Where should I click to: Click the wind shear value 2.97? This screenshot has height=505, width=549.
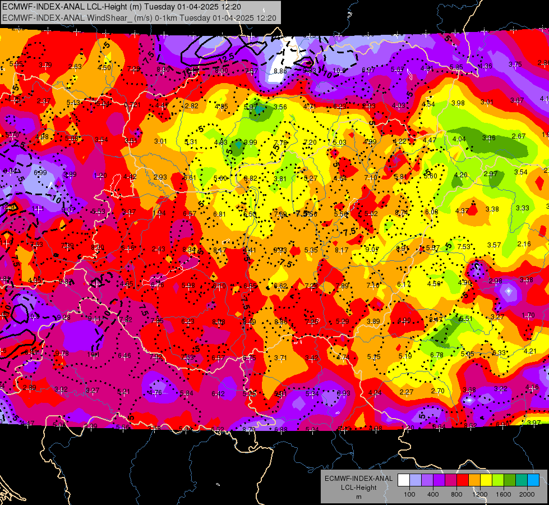[x=491, y=174]
